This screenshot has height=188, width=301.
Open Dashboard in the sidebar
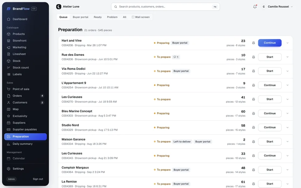pos(25,19)
